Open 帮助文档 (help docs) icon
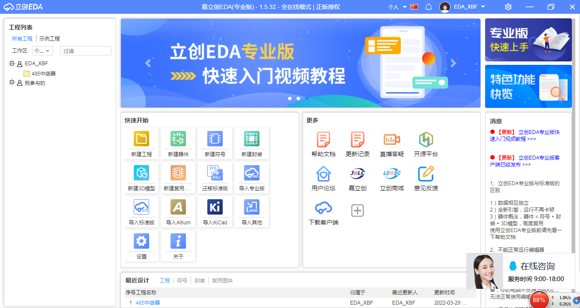The height and width of the screenshot is (308, 580). [324, 139]
